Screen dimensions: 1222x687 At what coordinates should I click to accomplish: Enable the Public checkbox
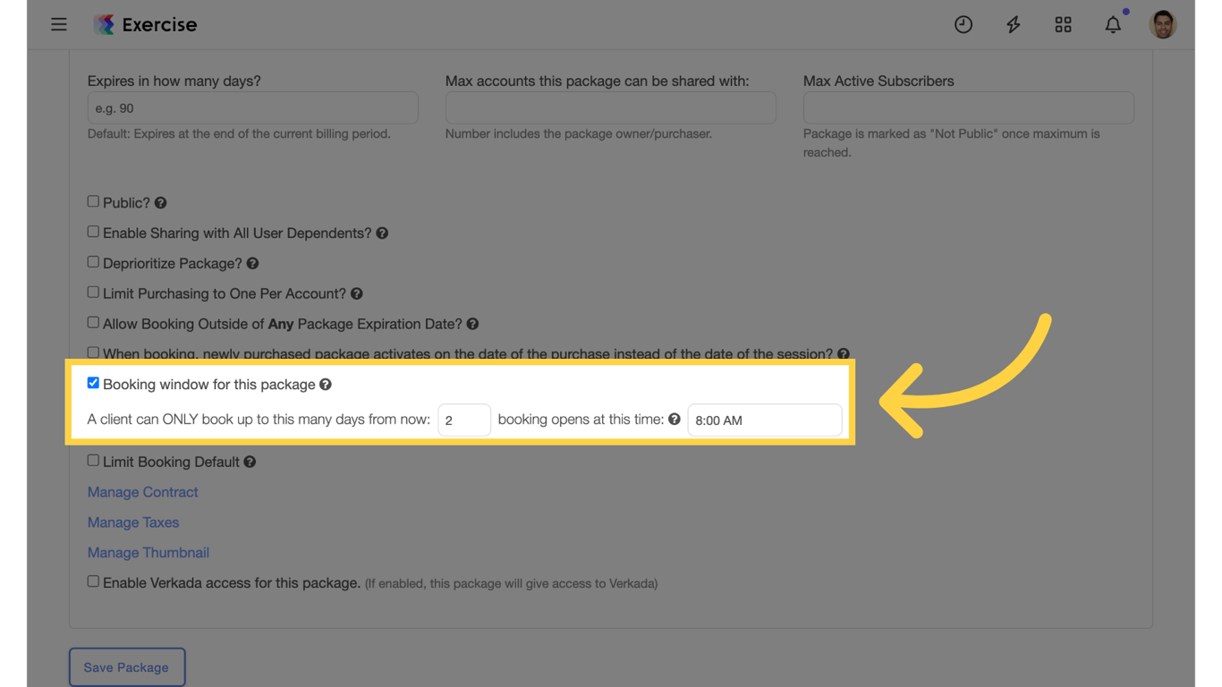point(93,200)
